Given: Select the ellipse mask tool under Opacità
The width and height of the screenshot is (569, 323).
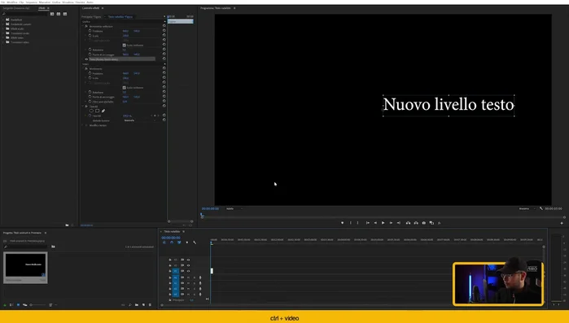Looking at the screenshot, I should [x=91, y=111].
